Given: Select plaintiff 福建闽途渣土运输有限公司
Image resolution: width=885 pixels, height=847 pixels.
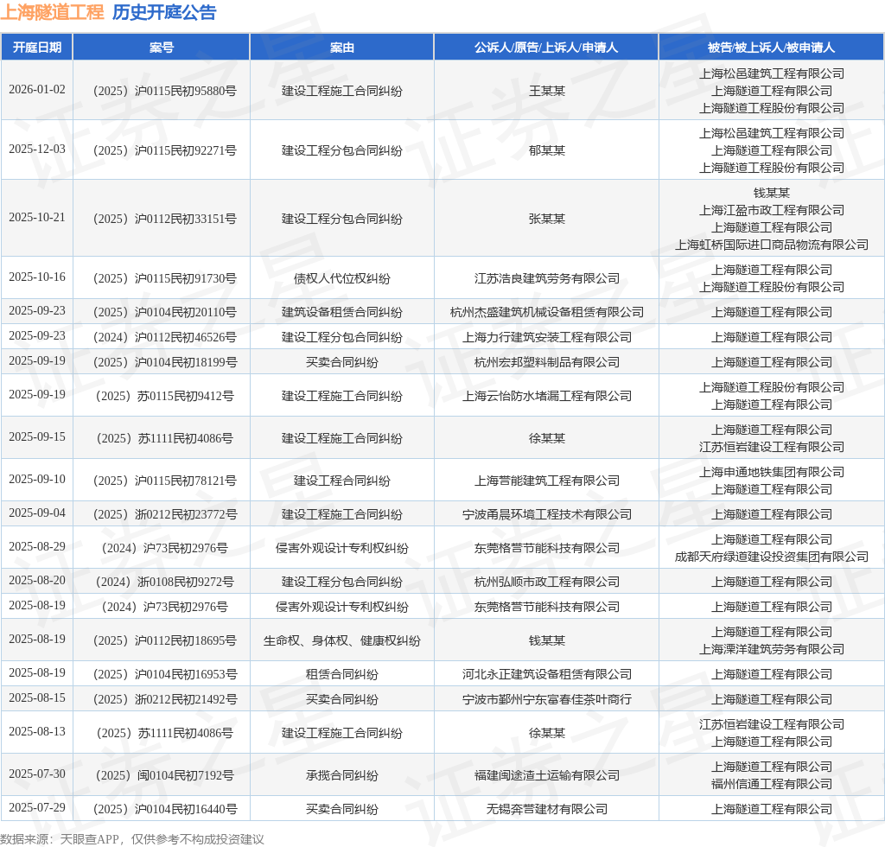Looking at the screenshot, I should click(547, 776).
